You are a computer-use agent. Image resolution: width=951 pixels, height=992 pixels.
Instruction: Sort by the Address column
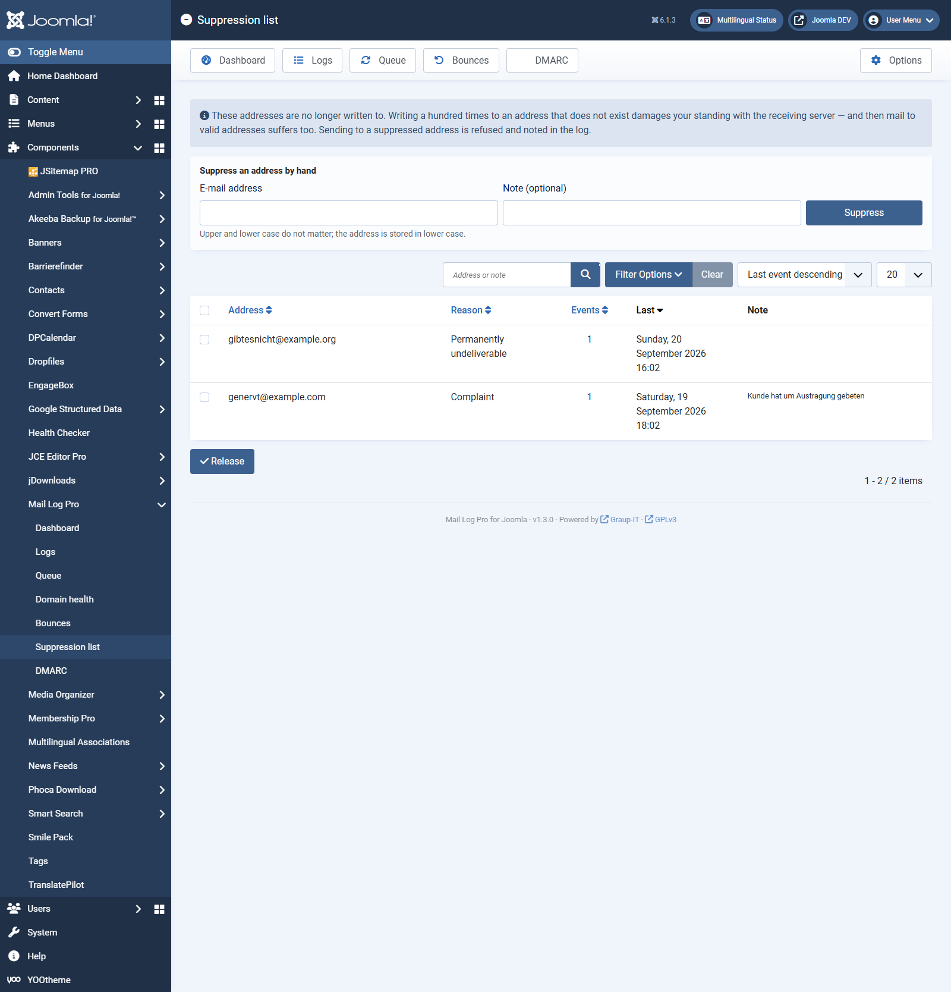pyautogui.click(x=250, y=310)
